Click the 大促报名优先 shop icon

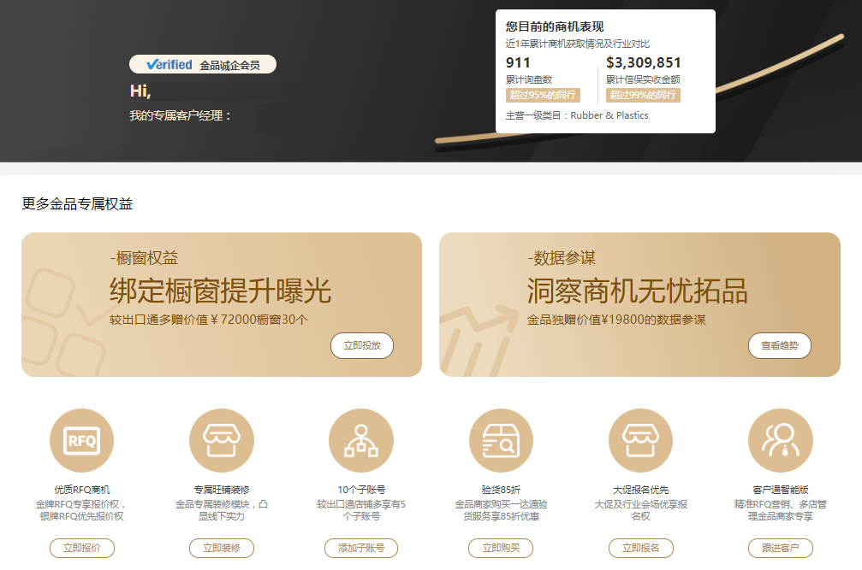(x=640, y=441)
